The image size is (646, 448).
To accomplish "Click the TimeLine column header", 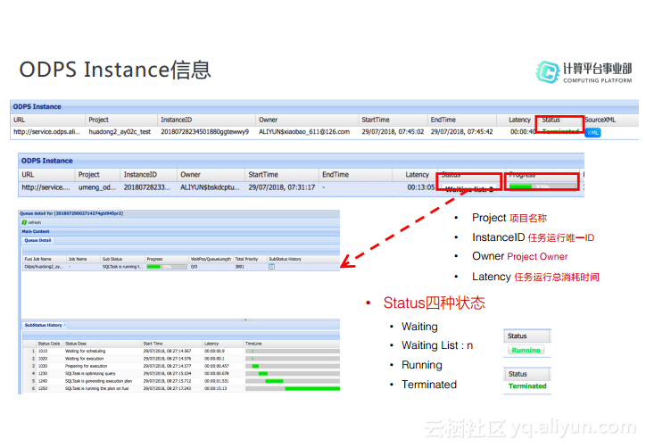I will [x=292, y=344].
